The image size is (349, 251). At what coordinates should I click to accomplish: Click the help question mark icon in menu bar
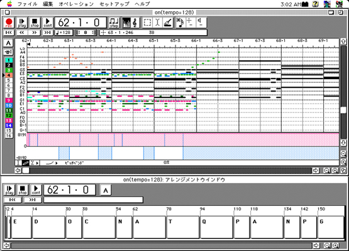tap(315, 4)
